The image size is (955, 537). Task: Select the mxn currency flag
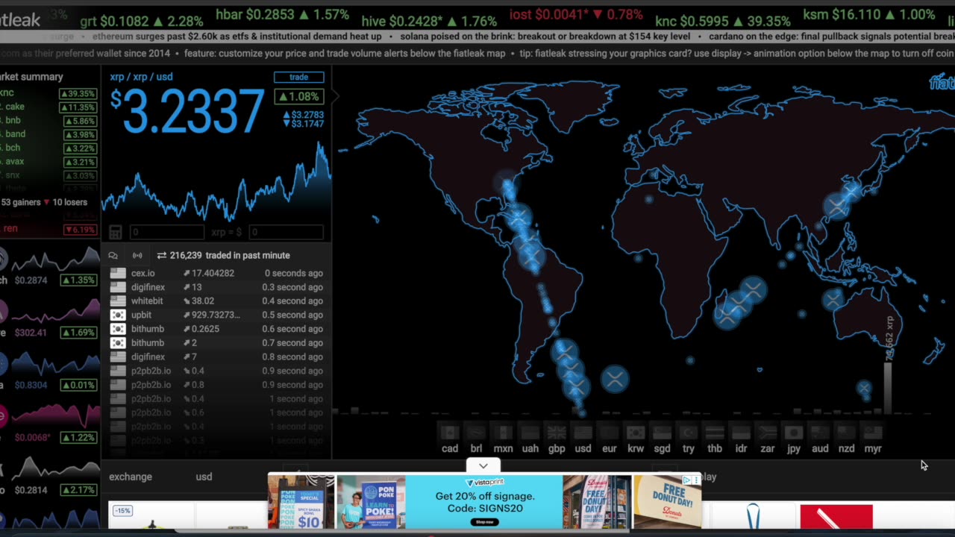click(x=503, y=433)
